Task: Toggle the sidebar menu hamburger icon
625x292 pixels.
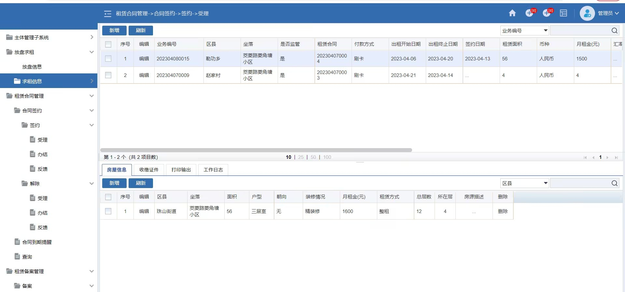Action: [x=108, y=14]
